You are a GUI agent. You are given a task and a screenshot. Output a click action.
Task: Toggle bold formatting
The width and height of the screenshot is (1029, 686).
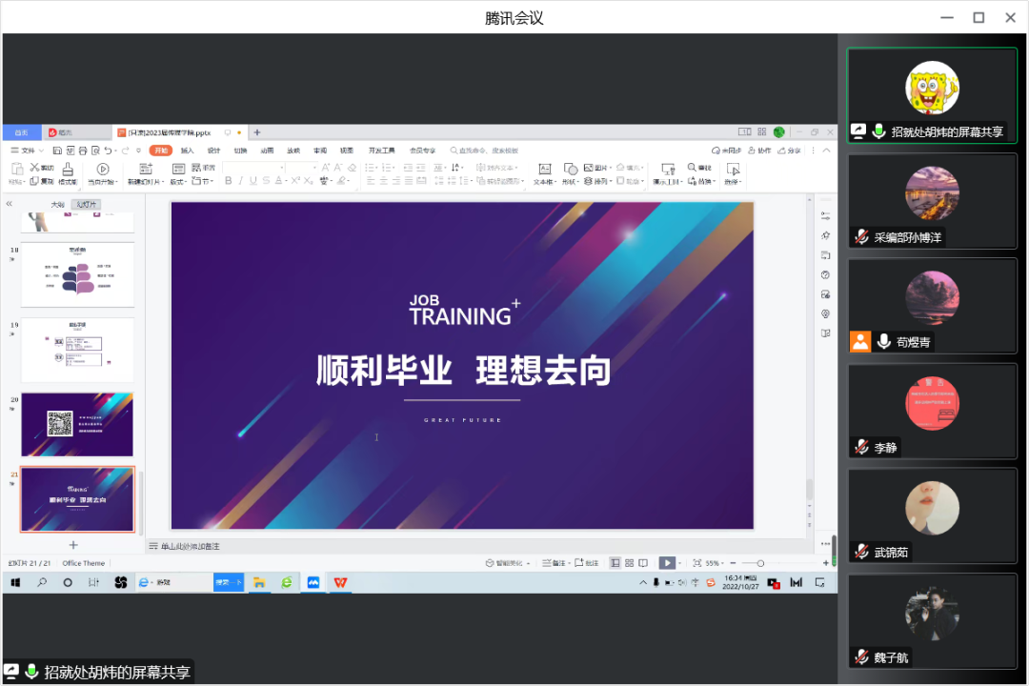click(x=227, y=178)
